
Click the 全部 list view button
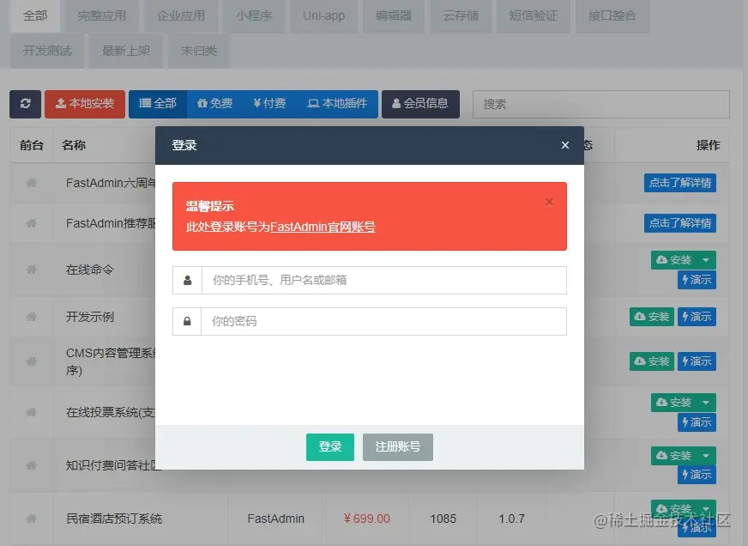pyautogui.click(x=157, y=103)
